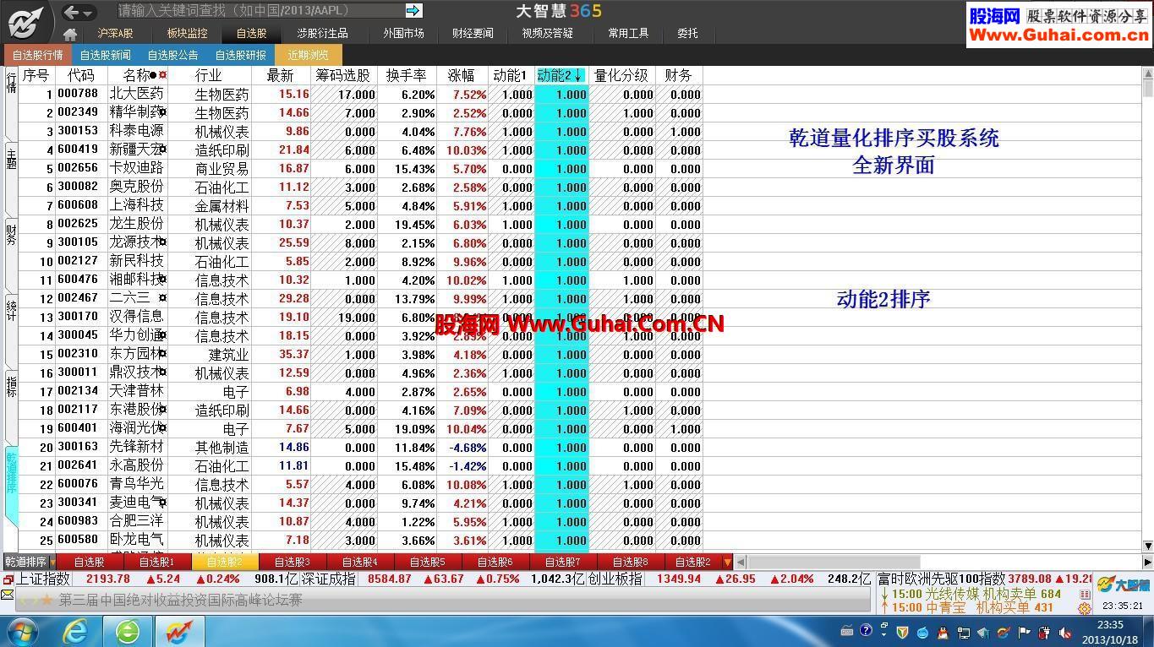The height and width of the screenshot is (647, 1154).
Task: Open the 财经要闻 menu
Action: coord(473,33)
